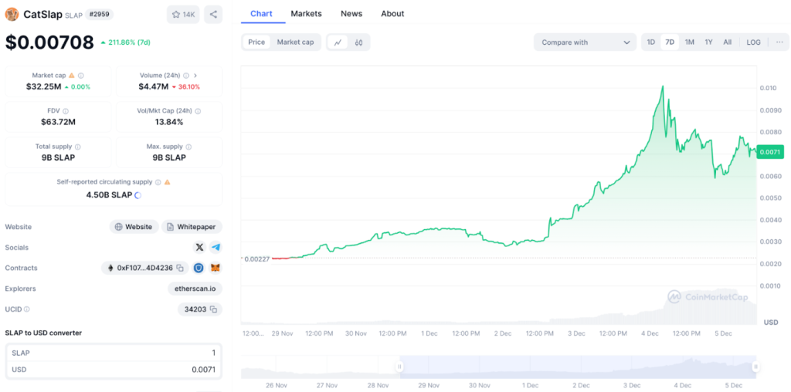
Task: Open the Market cap info icon
Action: tap(80, 75)
